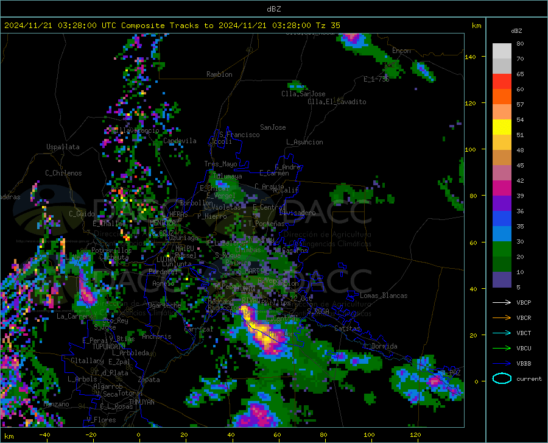The height and width of the screenshot is (443, 548).
Task: Click the 'Ramblon' label near the map top
Action: point(219,74)
